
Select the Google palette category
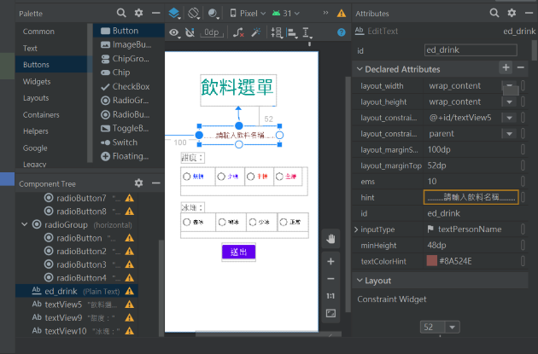pos(35,148)
